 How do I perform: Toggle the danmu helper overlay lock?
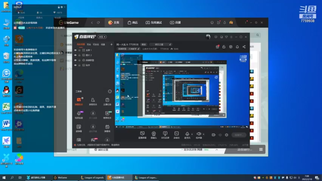tap(59, 7)
